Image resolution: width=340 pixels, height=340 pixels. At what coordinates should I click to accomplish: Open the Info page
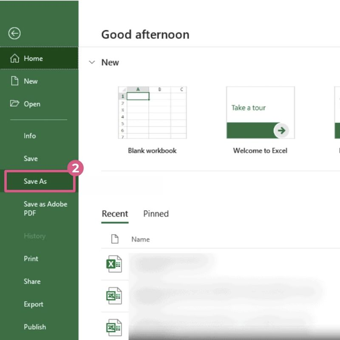pyautogui.click(x=39, y=136)
